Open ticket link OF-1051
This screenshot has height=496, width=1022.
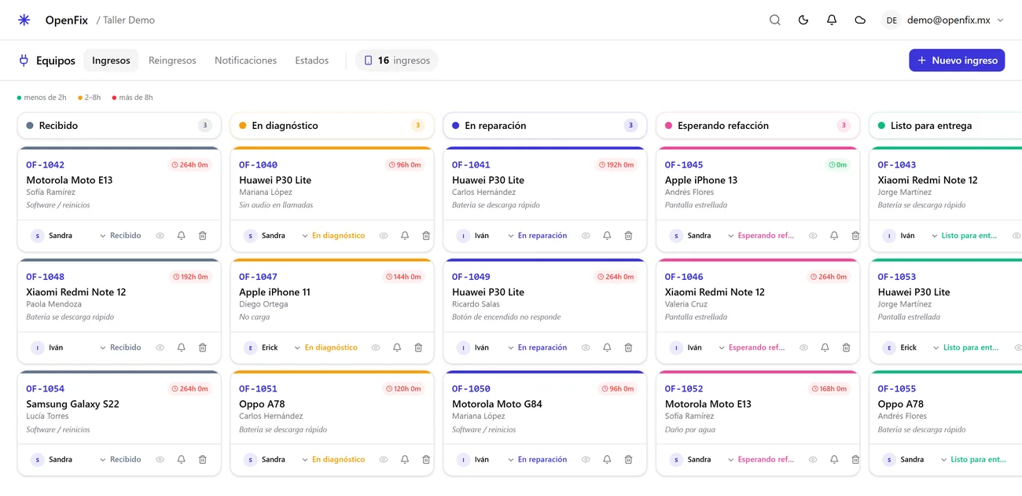click(258, 389)
